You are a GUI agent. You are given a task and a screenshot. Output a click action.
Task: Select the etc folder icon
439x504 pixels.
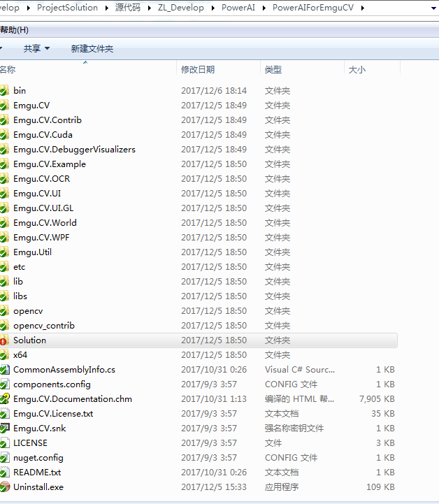(4, 267)
